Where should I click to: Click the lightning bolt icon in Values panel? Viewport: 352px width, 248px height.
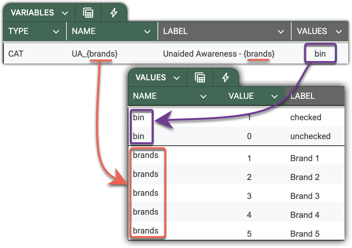click(225, 77)
